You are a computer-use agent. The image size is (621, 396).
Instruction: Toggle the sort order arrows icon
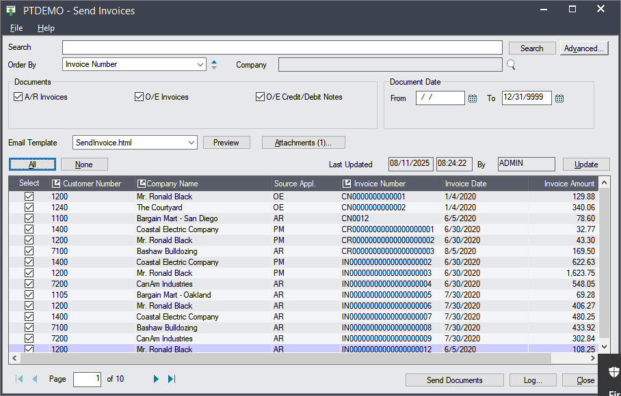214,65
